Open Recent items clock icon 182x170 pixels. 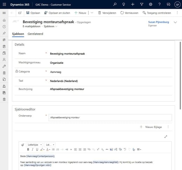[x=4, y=27]
